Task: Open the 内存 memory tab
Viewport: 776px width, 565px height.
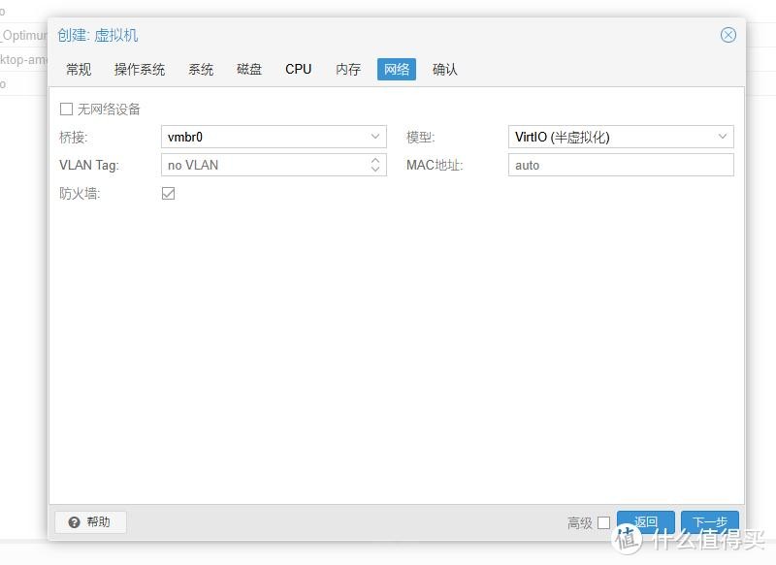Action: pos(348,70)
